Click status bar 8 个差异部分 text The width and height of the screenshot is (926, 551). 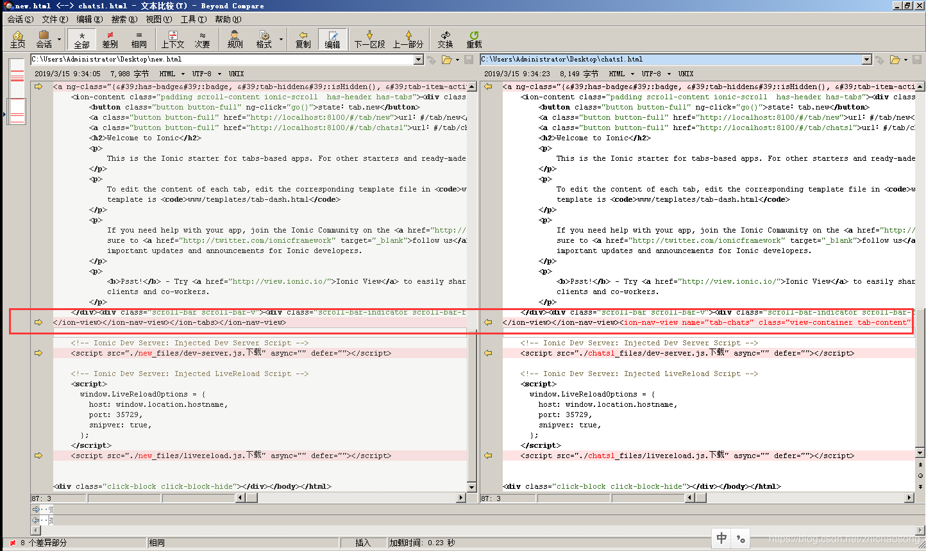[x=44, y=543]
